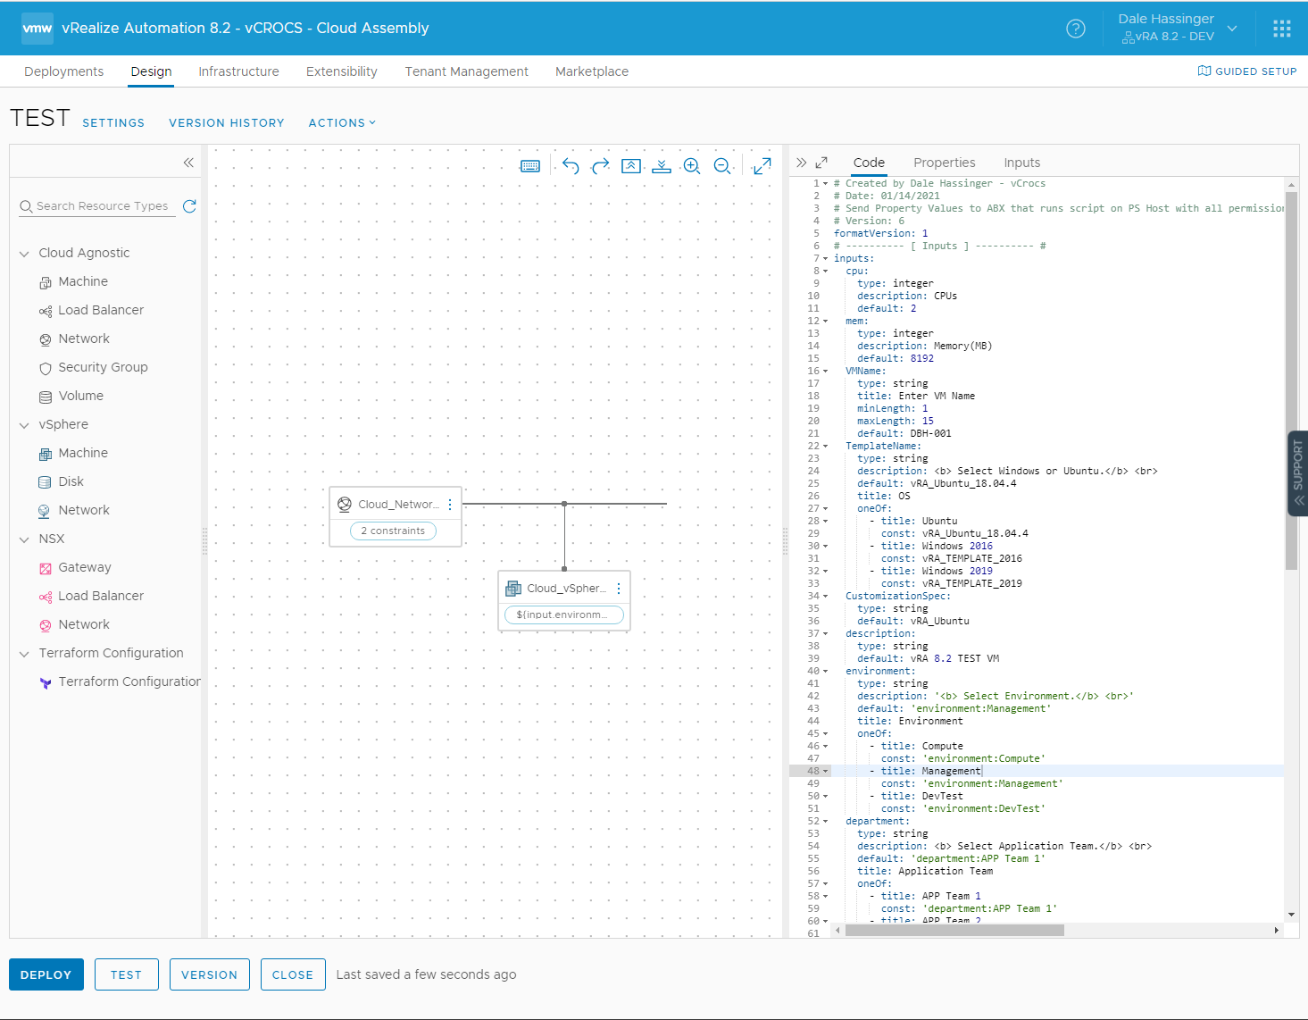Image resolution: width=1308 pixels, height=1020 pixels.
Task: Switch to the Properties tab
Action: 944,162
